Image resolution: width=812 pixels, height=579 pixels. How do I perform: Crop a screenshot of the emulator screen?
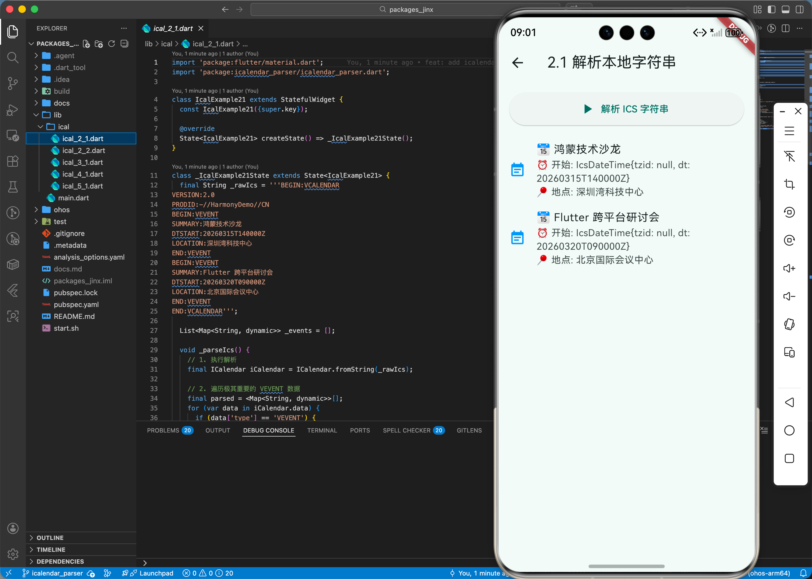tap(790, 184)
